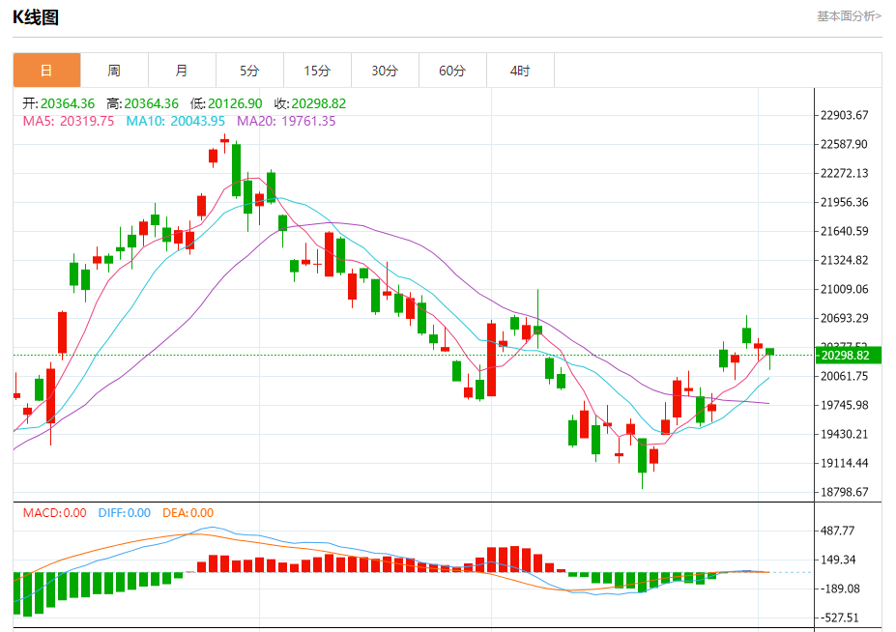The height and width of the screenshot is (632, 896).
Task: Click the lowest green candlestick near 18798
Action: click(643, 455)
